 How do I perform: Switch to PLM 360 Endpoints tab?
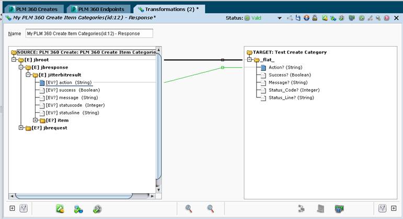[x=98, y=9]
